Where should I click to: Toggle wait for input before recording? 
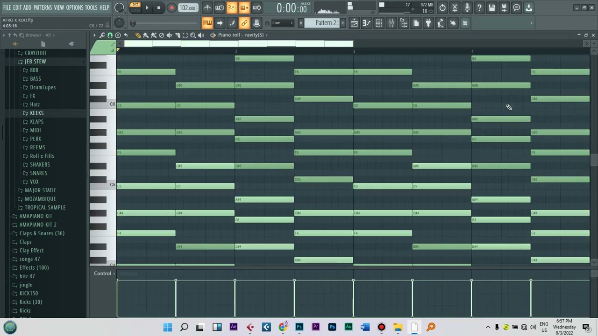220,7
